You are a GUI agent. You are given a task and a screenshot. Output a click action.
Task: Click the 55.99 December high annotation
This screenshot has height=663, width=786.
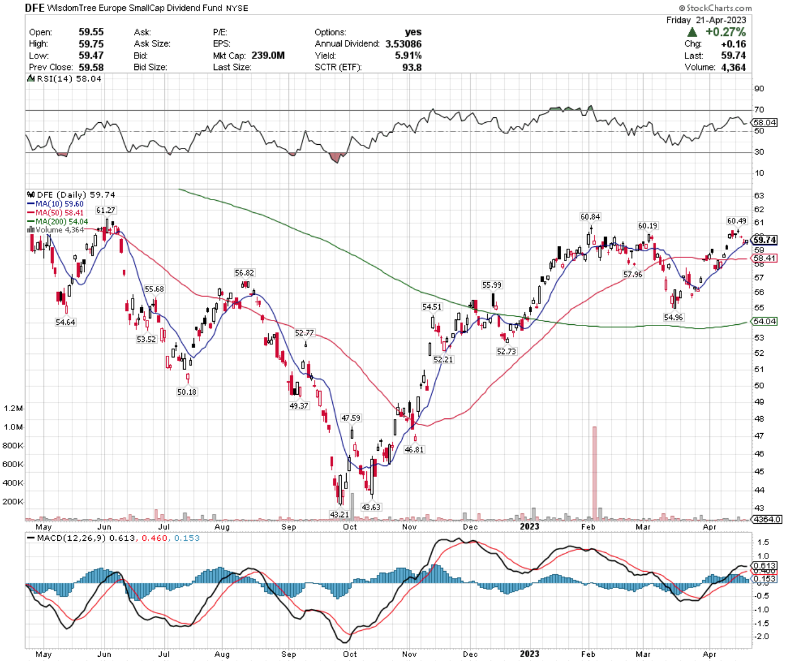(492, 285)
